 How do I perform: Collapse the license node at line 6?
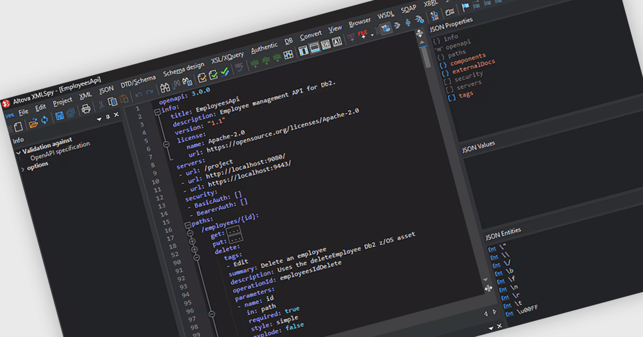(166, 144)
